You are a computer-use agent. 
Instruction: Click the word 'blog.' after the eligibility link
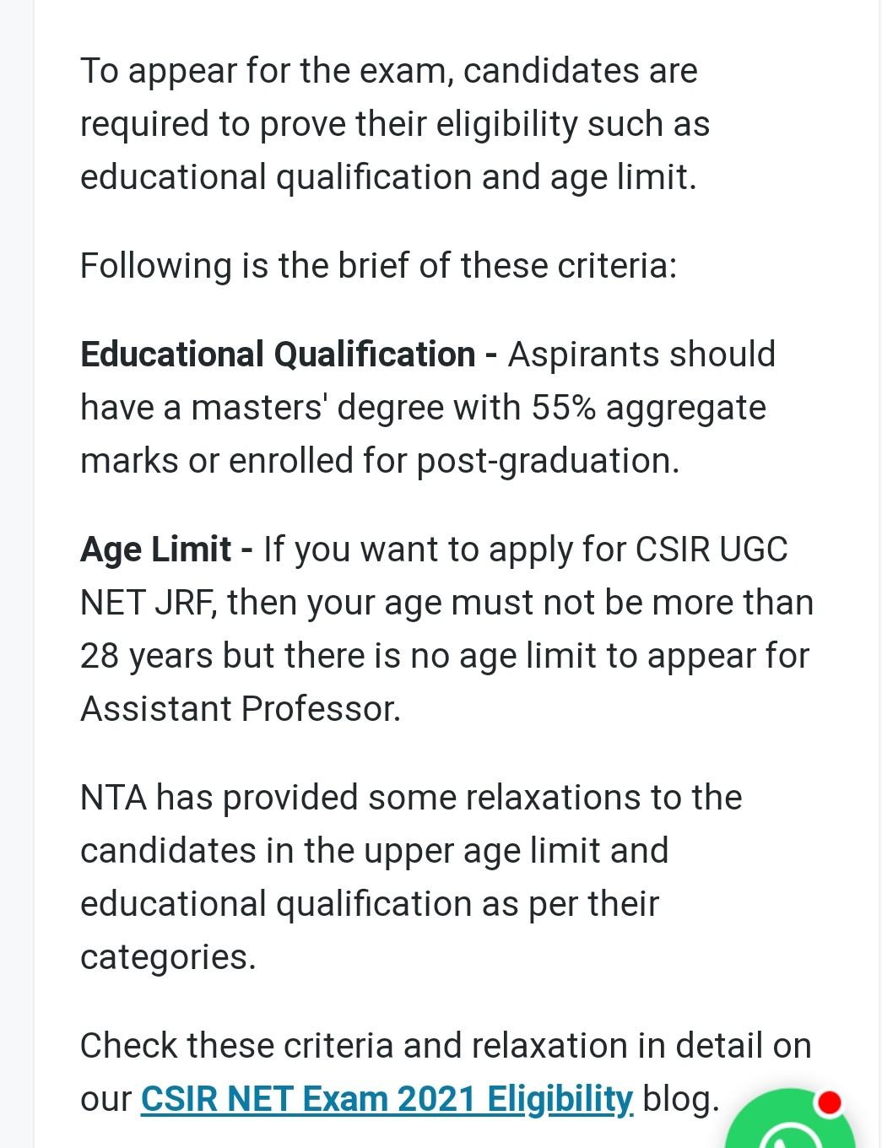680,1099
